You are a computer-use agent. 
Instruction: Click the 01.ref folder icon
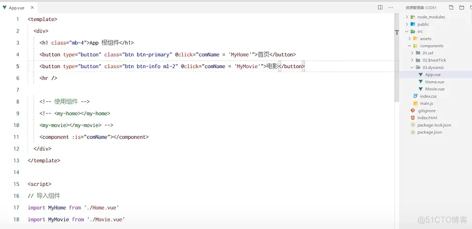tap(418, 53)
